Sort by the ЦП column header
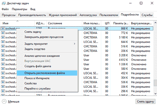The width and height of the screenshot is (157, 106). (106, 23)
